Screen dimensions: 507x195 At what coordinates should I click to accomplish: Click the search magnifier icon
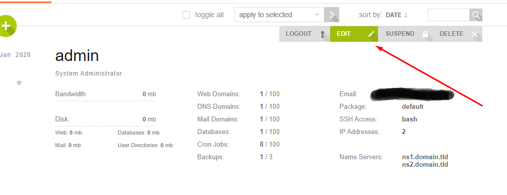pyautogui.click(x=476, y=15)
